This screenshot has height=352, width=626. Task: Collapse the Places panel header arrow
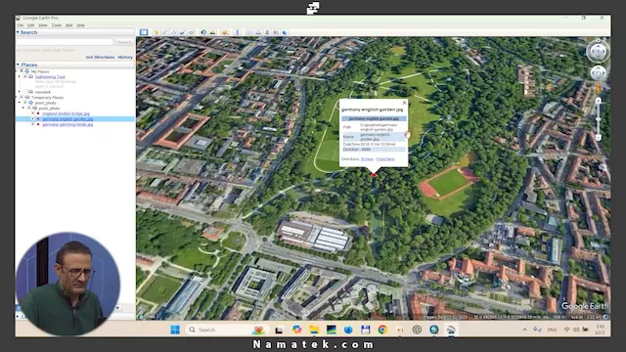pos(18,65)
